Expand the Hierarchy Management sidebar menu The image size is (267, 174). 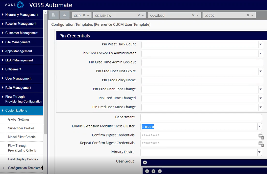(x=21, y=14)
